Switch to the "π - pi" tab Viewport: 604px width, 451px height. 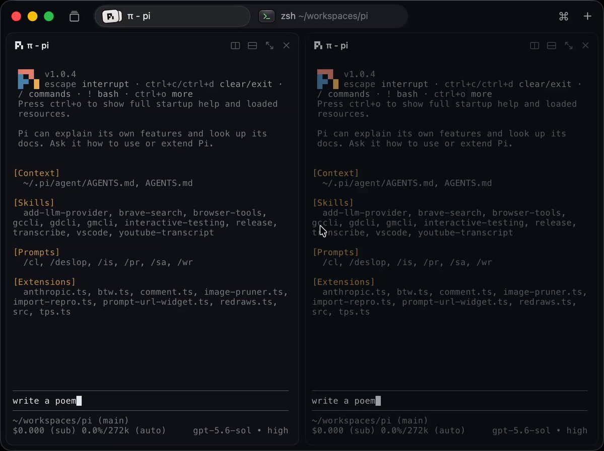point(173,16)
